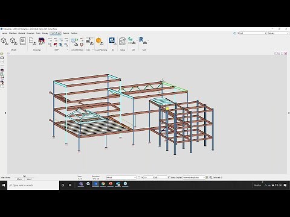Open the Status Display dropdown list
290x217 pixels.
coord(194,177)
